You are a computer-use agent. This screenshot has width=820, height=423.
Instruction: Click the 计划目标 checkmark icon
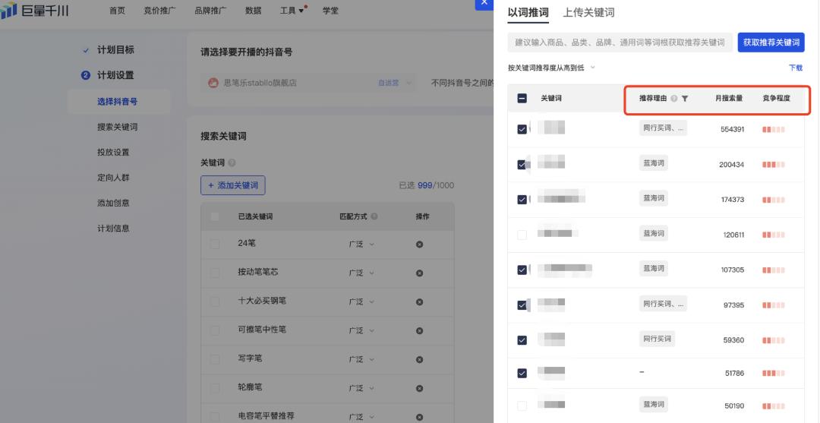(x=86, y=50)
